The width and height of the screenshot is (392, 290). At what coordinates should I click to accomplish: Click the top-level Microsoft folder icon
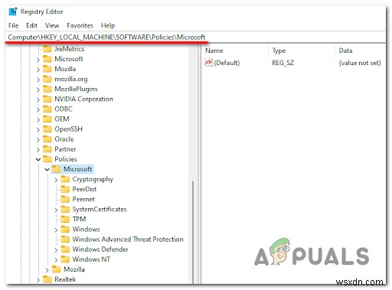[x=47, y=59]
